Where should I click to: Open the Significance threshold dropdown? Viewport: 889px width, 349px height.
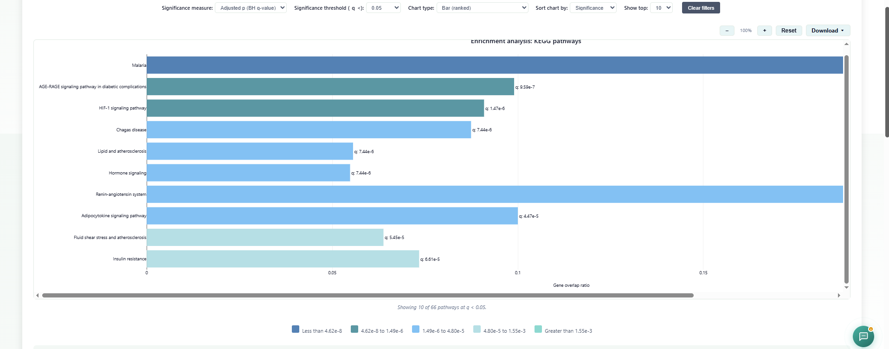pos(383,8)
